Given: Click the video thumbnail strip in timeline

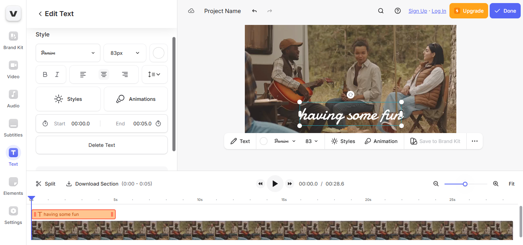Looking at the screenshot, I should tap(272, 230).
